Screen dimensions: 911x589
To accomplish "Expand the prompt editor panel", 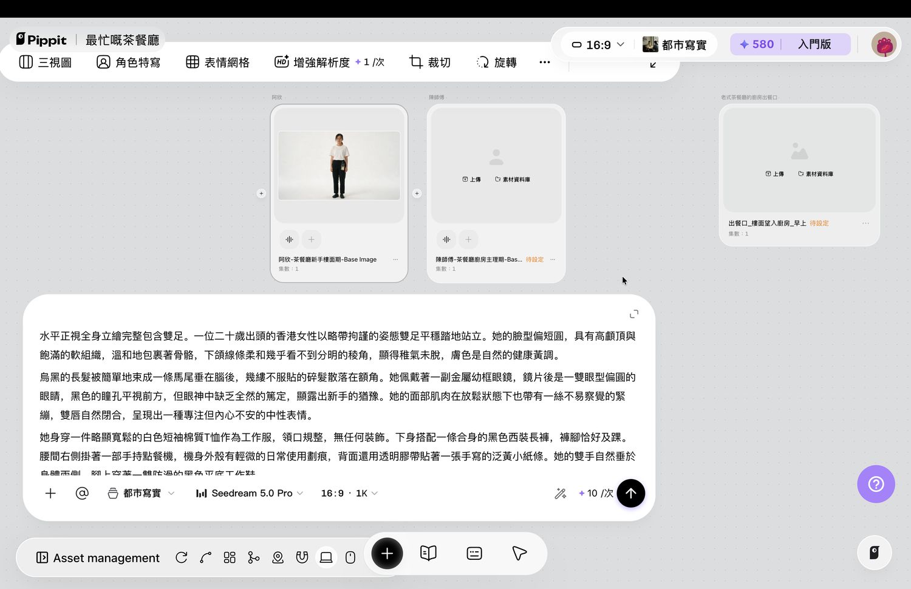I will (x=634, y=314).
